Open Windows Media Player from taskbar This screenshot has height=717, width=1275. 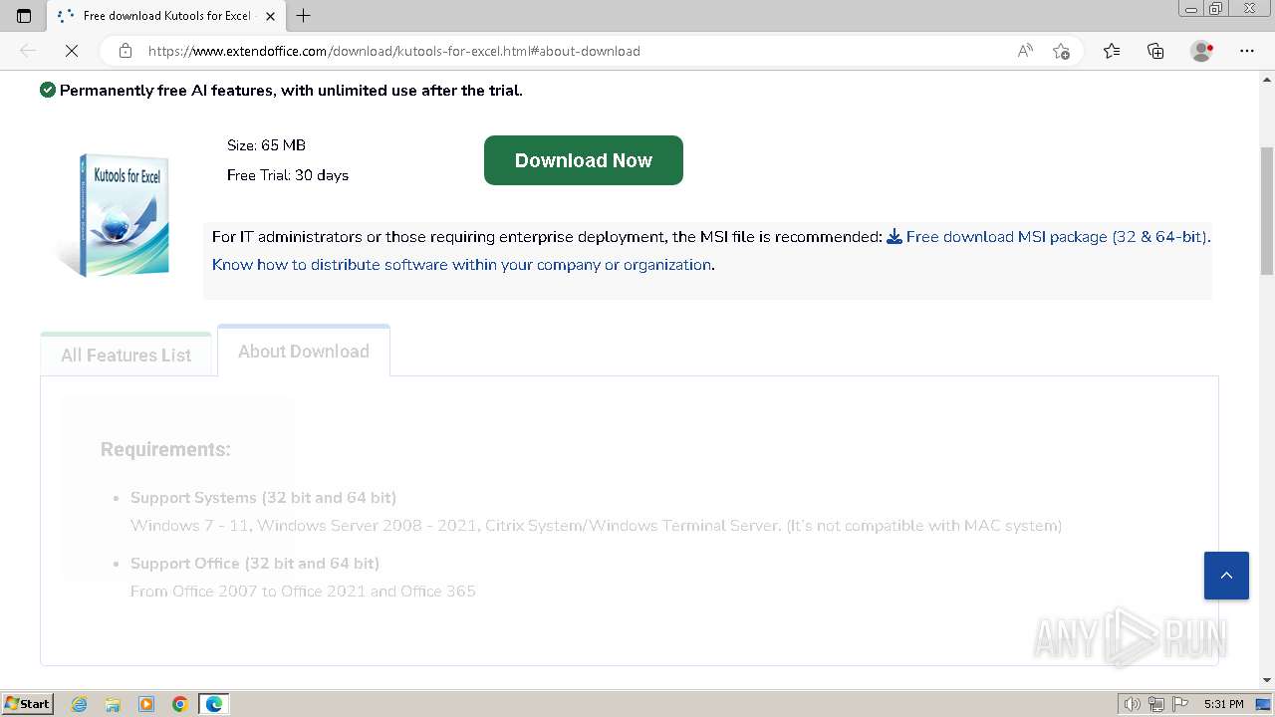pos(146,704)
